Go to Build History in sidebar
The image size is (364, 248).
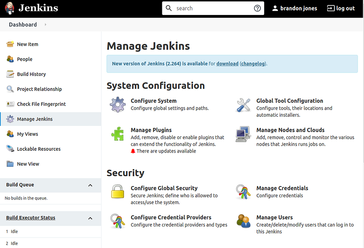coord(31,74)
